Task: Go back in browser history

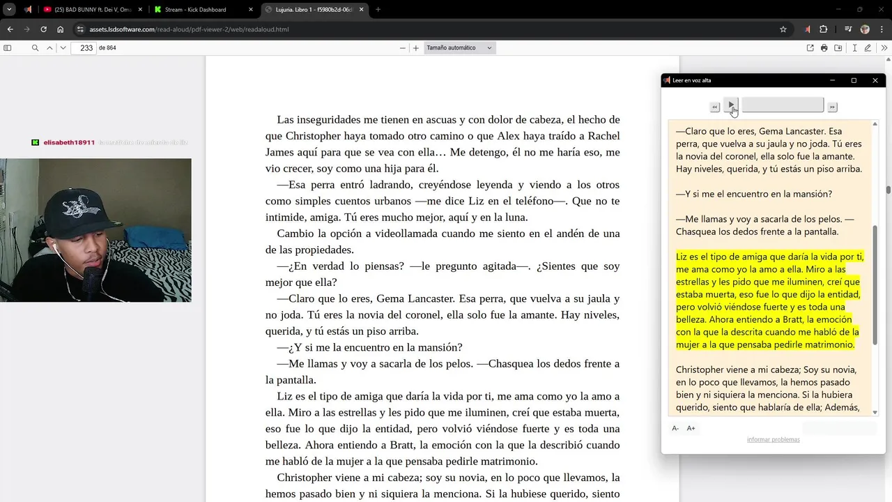Action: tap(10, 29)
